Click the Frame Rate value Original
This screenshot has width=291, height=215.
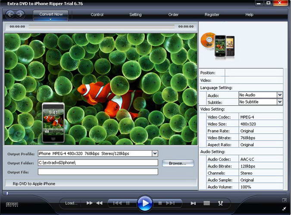pos(247,131)
